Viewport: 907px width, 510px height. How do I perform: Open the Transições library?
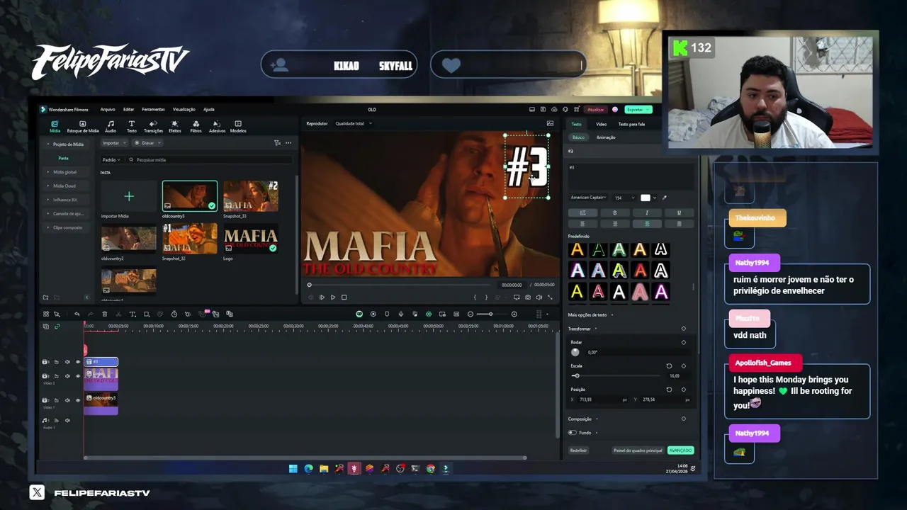tap(153, 127)
